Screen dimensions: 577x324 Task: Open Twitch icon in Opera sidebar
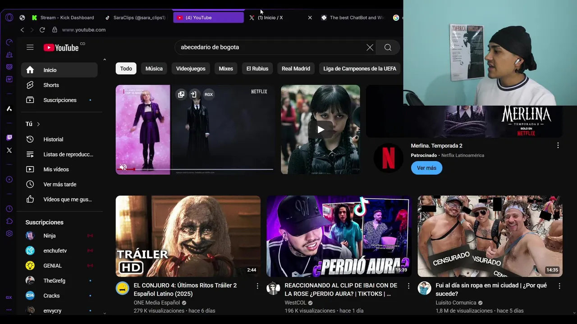coord(9,138)
